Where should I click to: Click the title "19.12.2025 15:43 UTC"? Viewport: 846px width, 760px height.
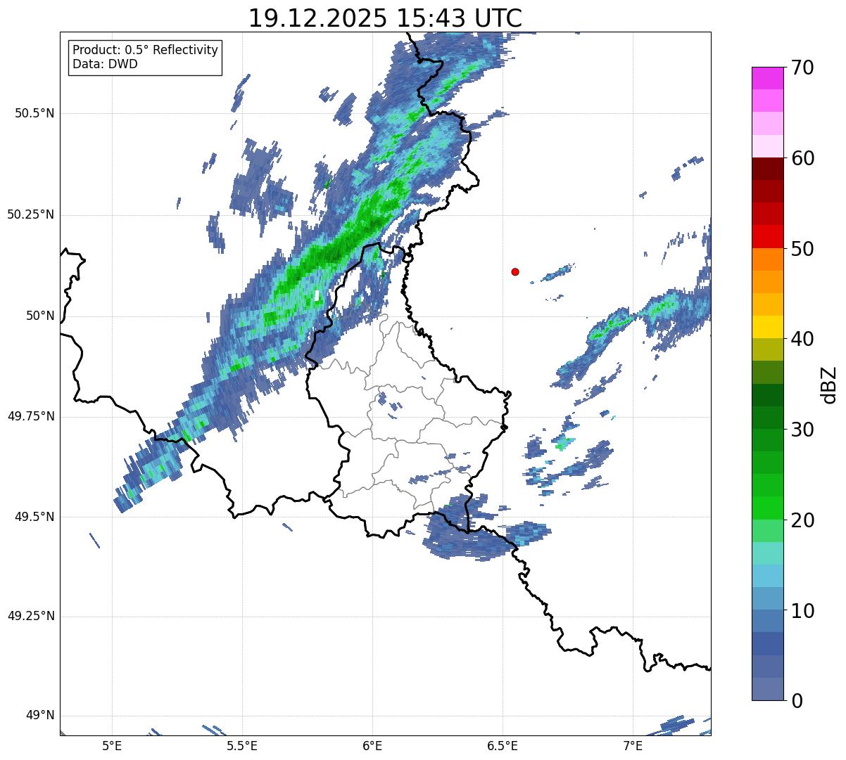point(386,18)
